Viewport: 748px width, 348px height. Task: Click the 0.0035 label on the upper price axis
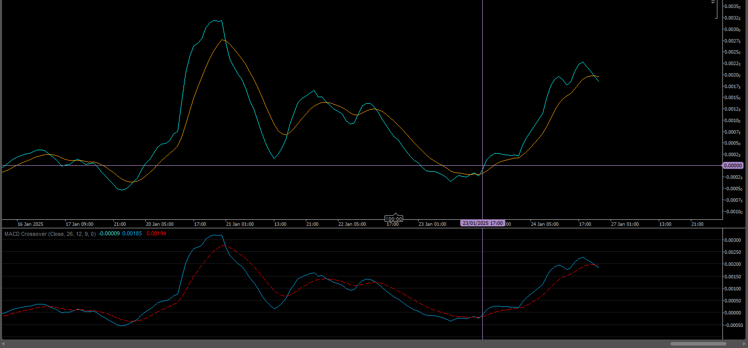(733, 7)
